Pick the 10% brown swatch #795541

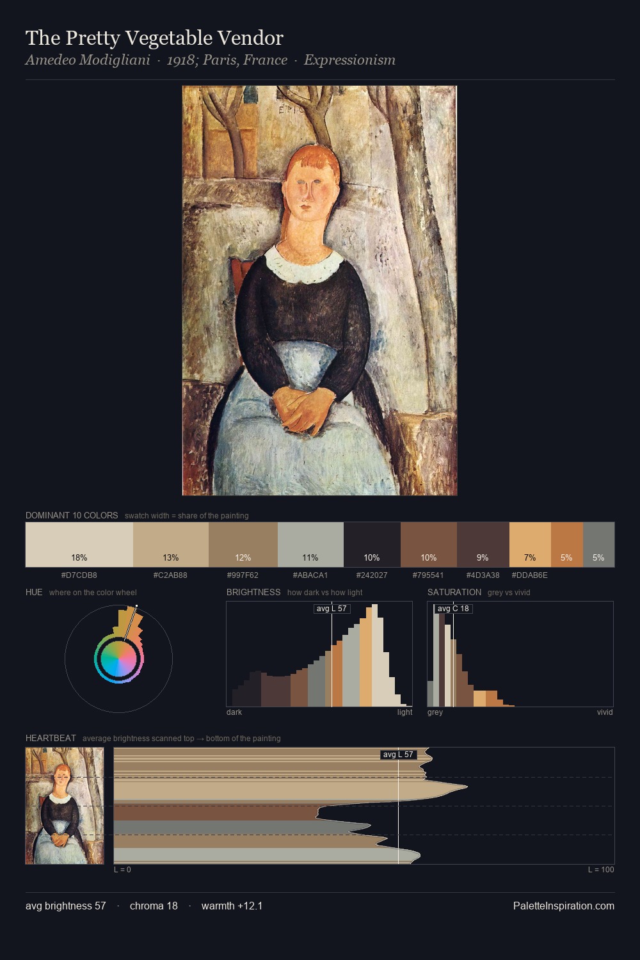tap(429, 545)
